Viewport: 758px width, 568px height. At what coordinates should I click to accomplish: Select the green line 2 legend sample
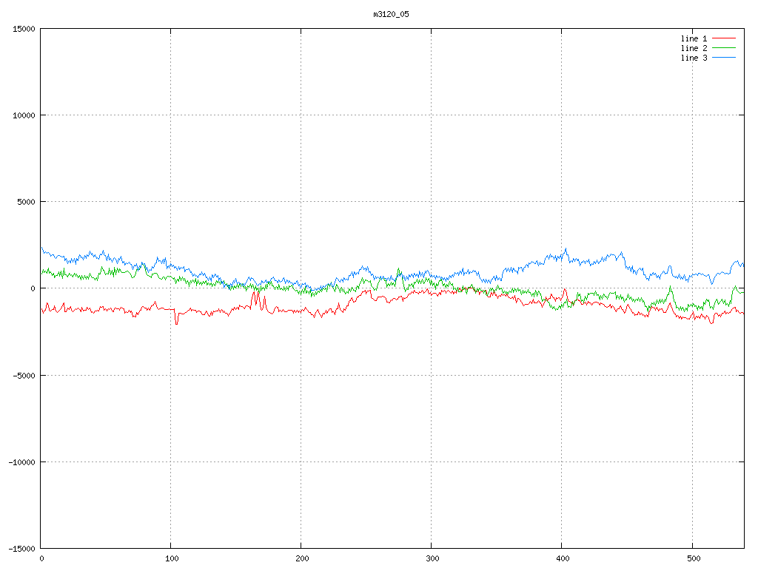[x=723, y=47]
